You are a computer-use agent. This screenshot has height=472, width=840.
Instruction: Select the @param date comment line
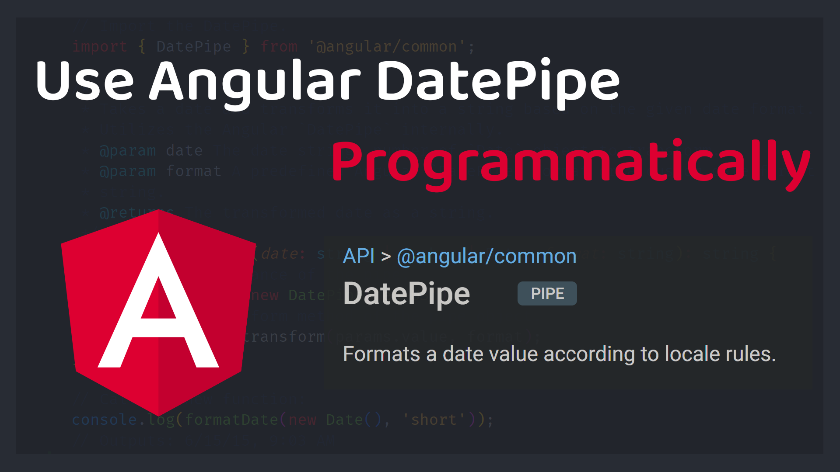pos(151,150)
